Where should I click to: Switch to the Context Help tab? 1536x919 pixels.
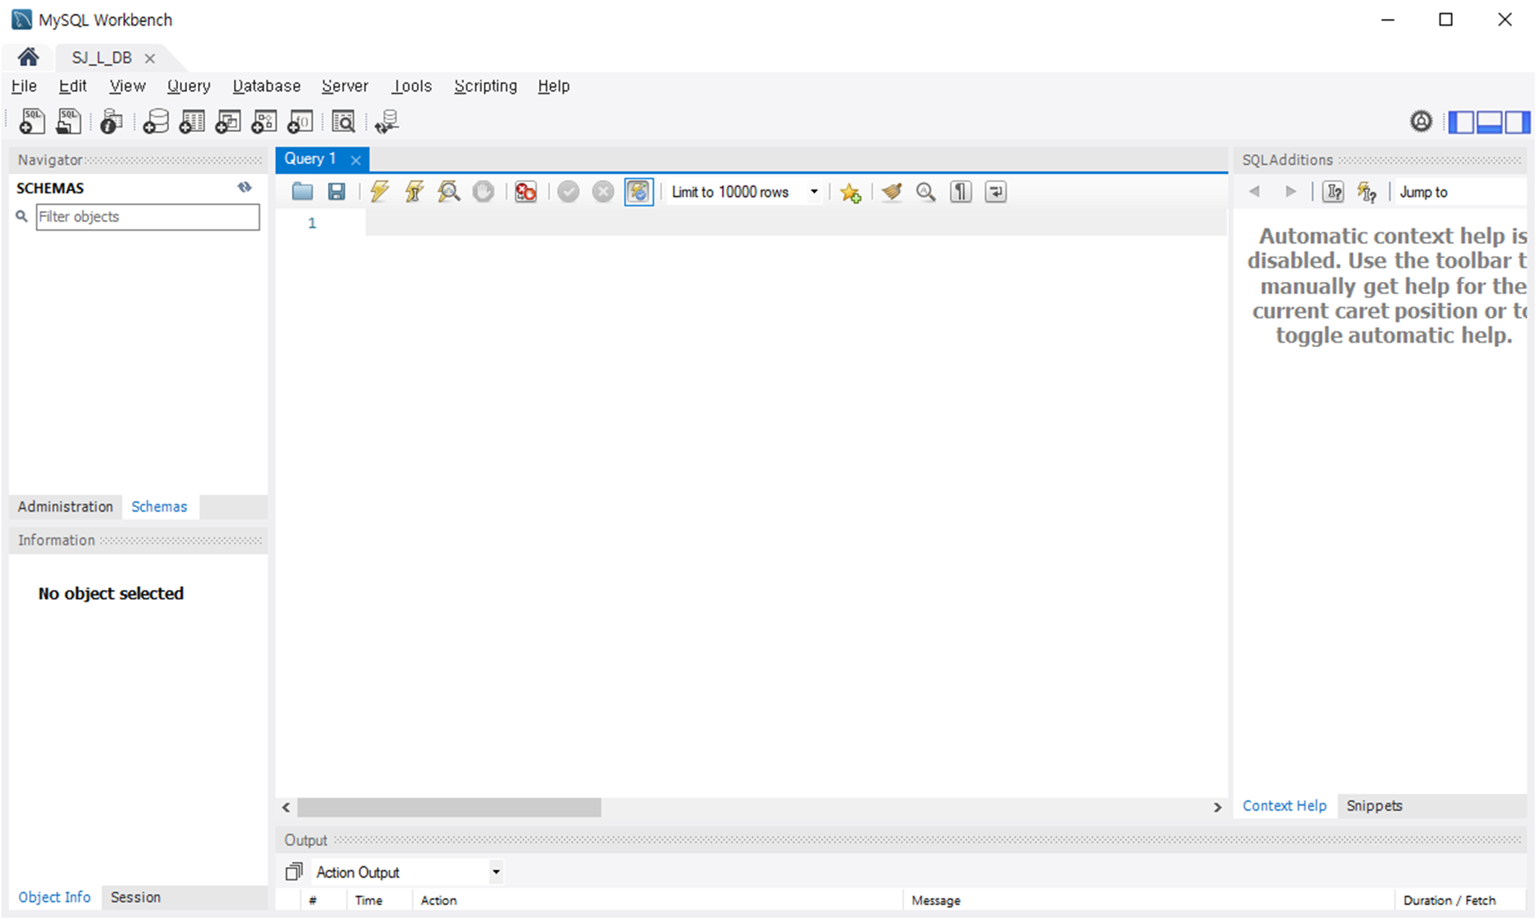click(1284, 805)
